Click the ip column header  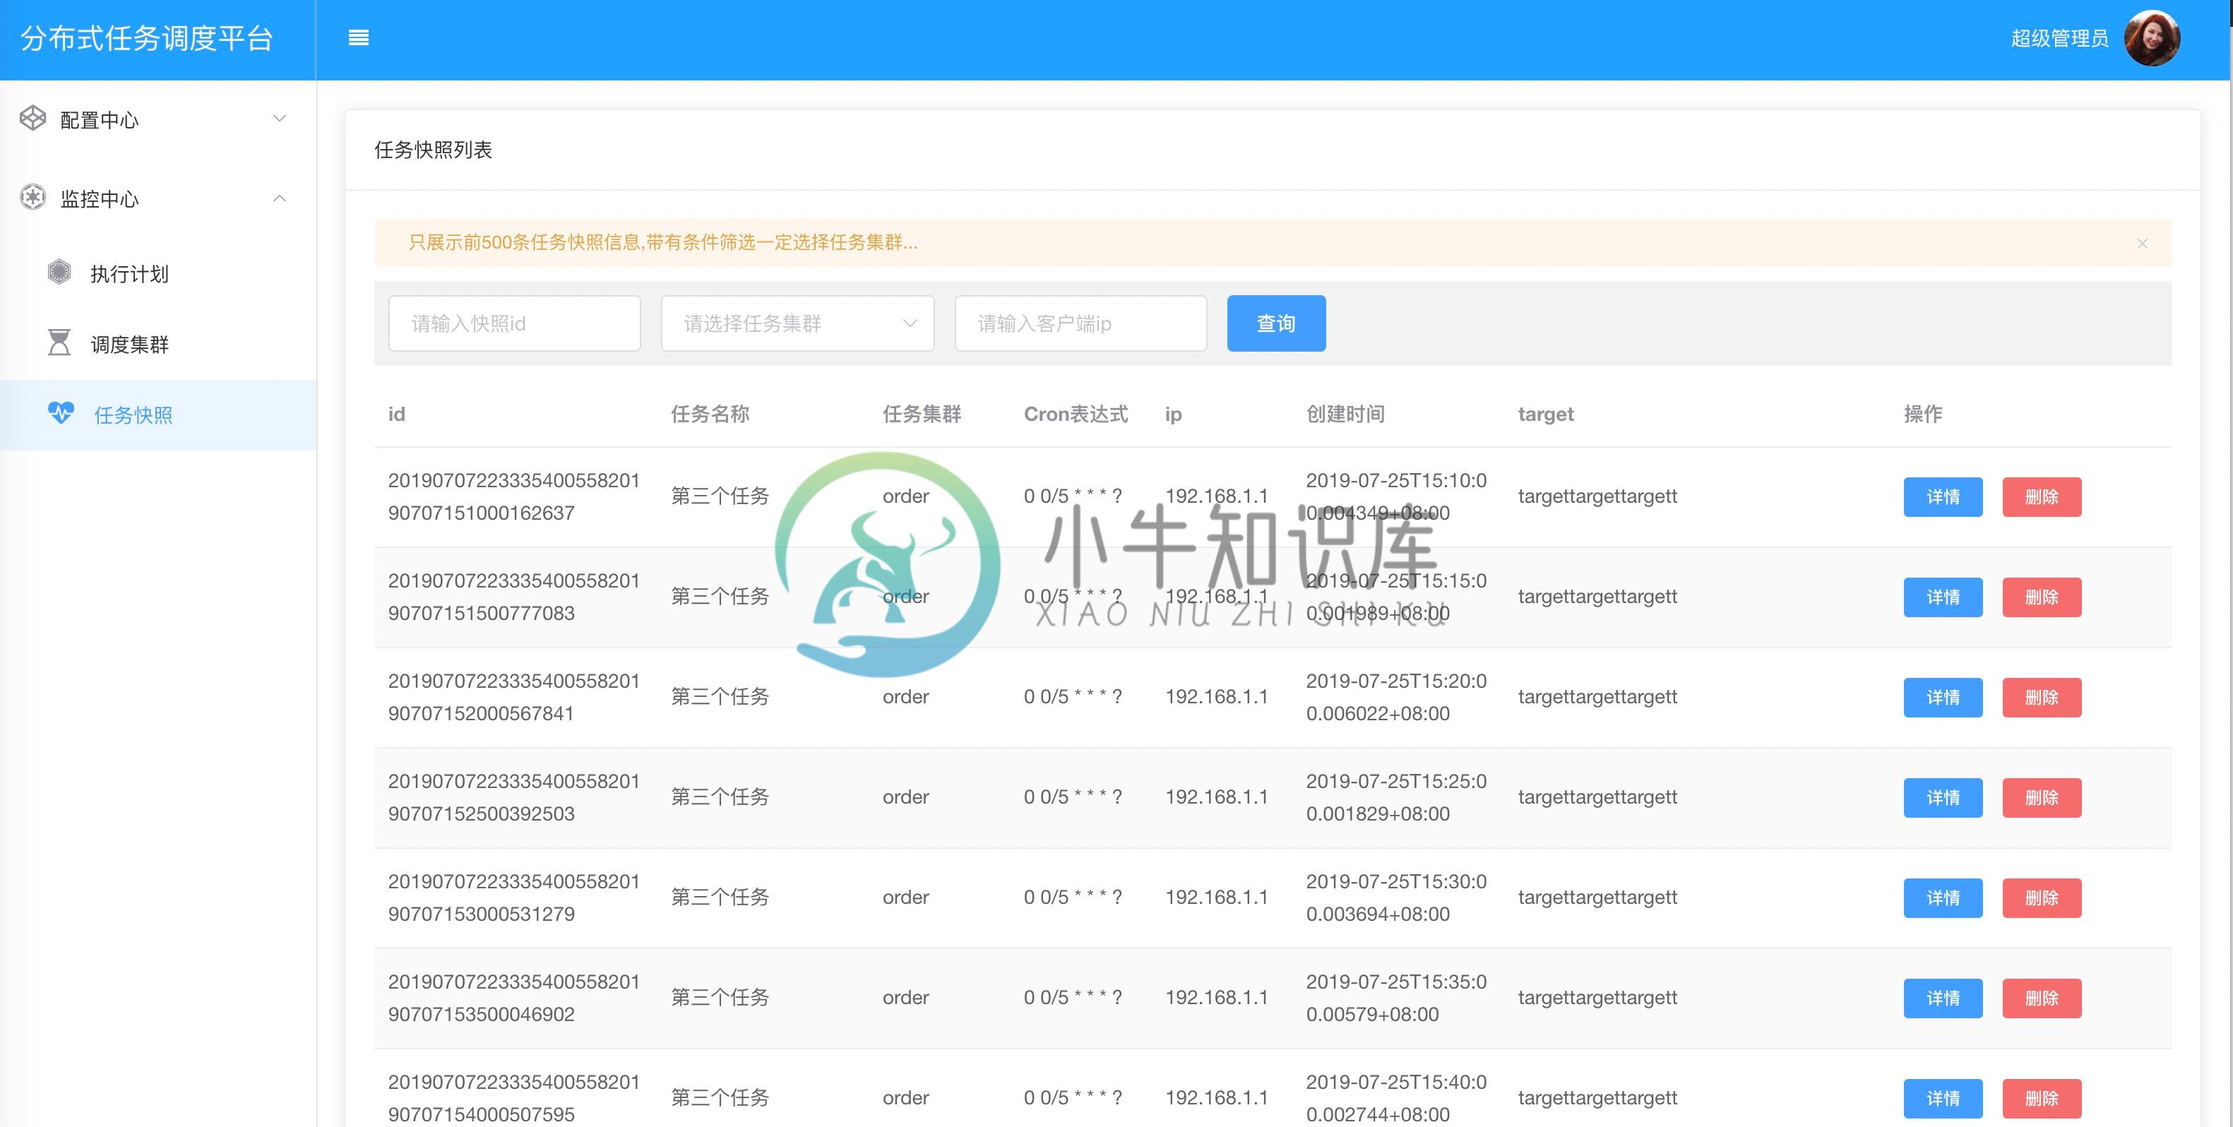(1173, 415)
